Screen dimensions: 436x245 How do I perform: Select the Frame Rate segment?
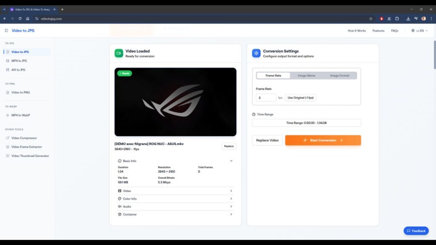tap(273, 75)
